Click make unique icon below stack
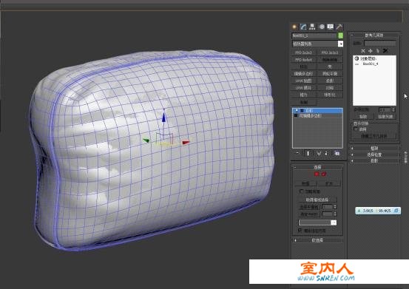The image size is (409, 289). pos(319,153)
